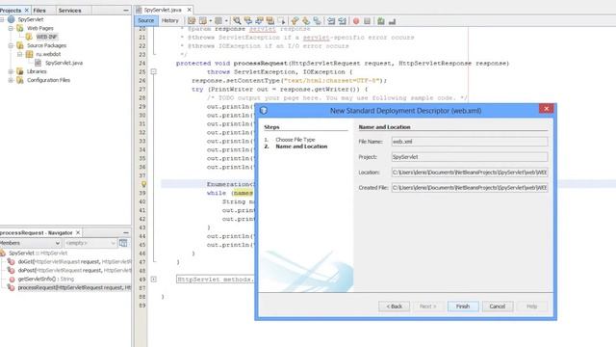Click the Location path field
Image resolution: width=616 pixels, height=347 pixels.
coord(470,173)
